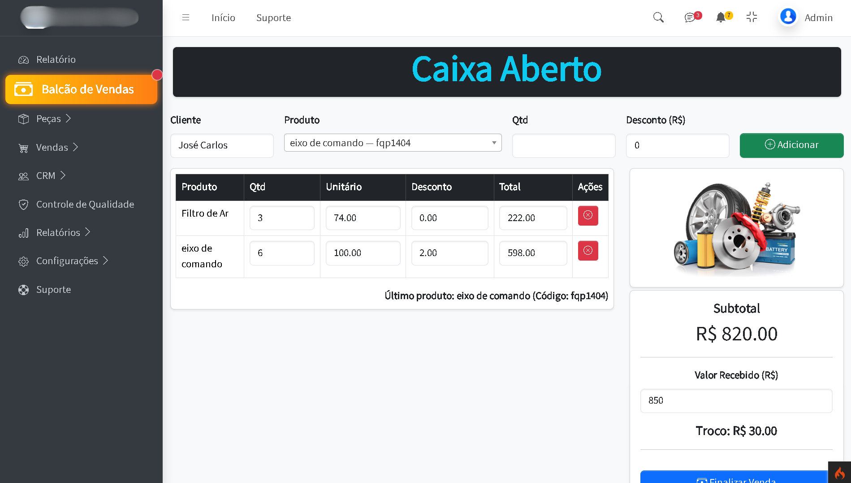The image size is (851, 483).
Task: Click the Admin user avatar
Action: coord(788,17)
